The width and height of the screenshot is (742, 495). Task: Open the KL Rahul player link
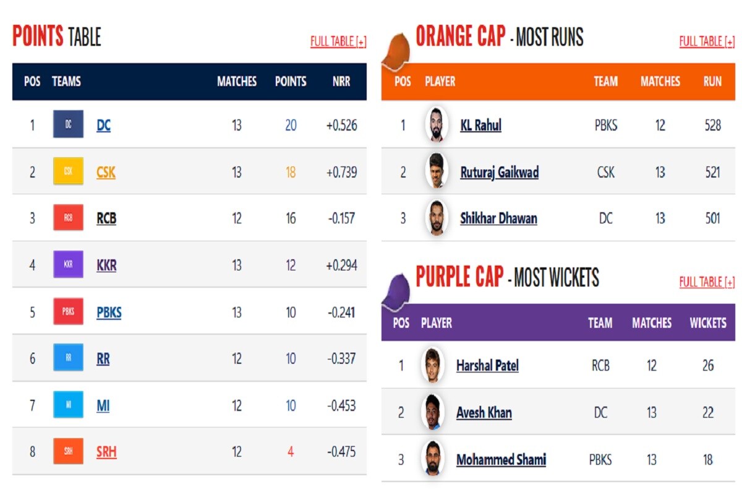(x=481, y=126)
